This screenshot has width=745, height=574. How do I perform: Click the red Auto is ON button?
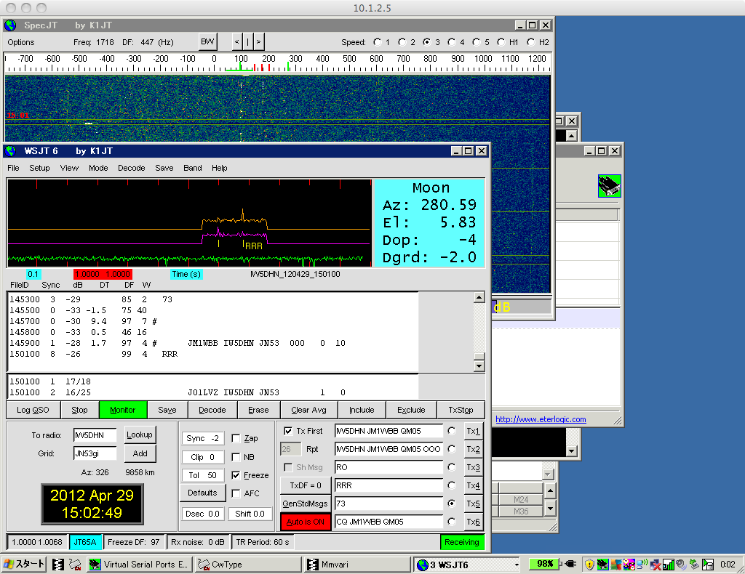tap(306, 522)
